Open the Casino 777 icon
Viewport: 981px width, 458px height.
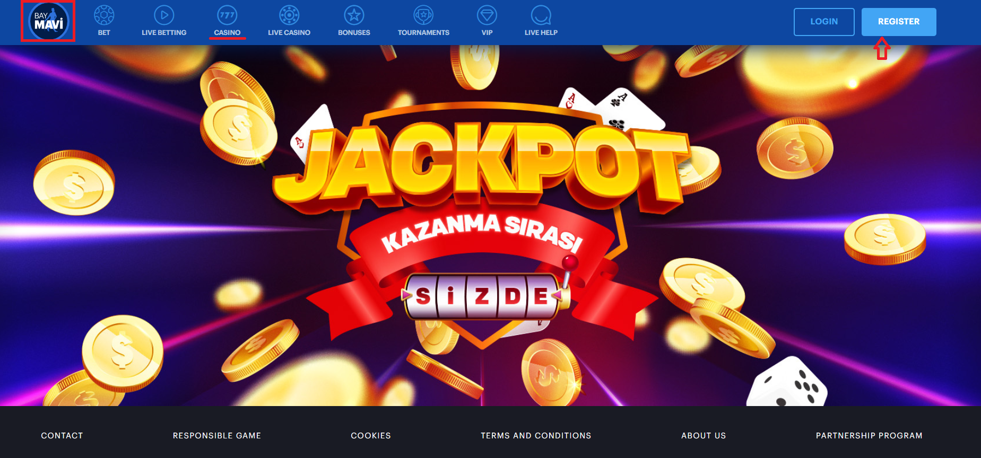pyautogui.click(x=227, y=15)
